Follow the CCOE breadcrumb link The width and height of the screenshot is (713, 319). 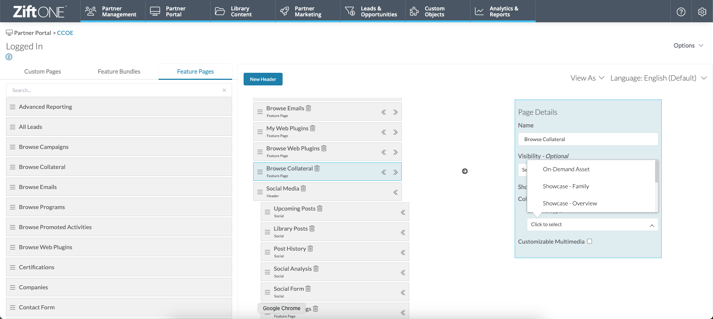65,33
